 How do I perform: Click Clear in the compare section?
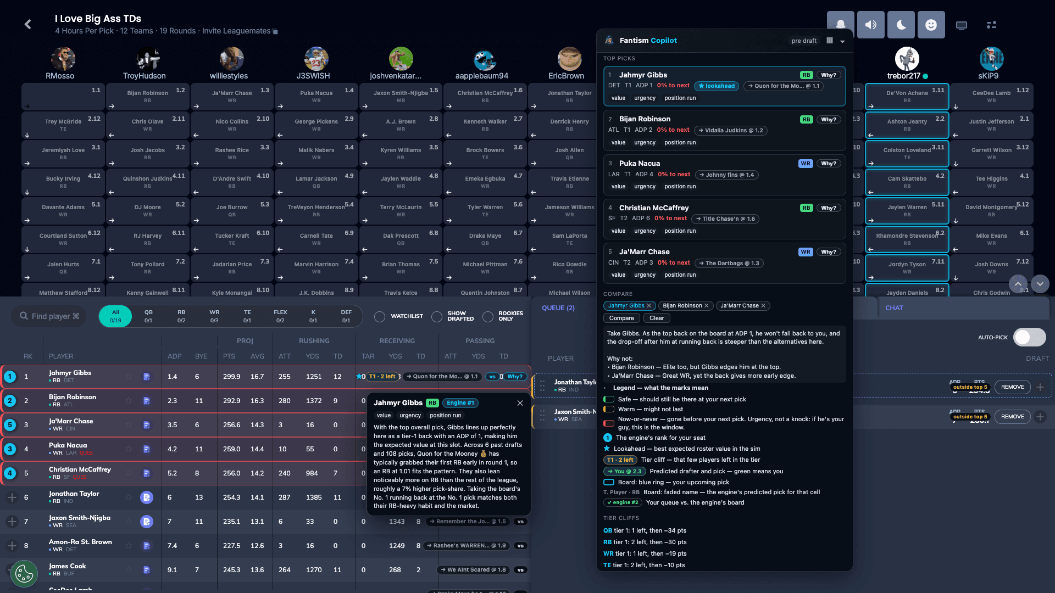pos(657,318)
